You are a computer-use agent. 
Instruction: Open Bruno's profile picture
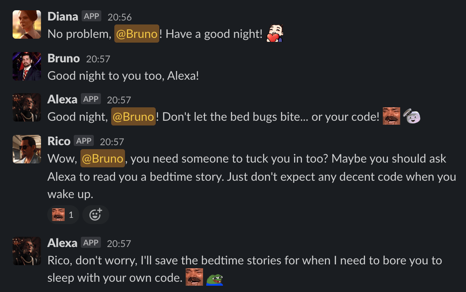[x=26, y=66]
